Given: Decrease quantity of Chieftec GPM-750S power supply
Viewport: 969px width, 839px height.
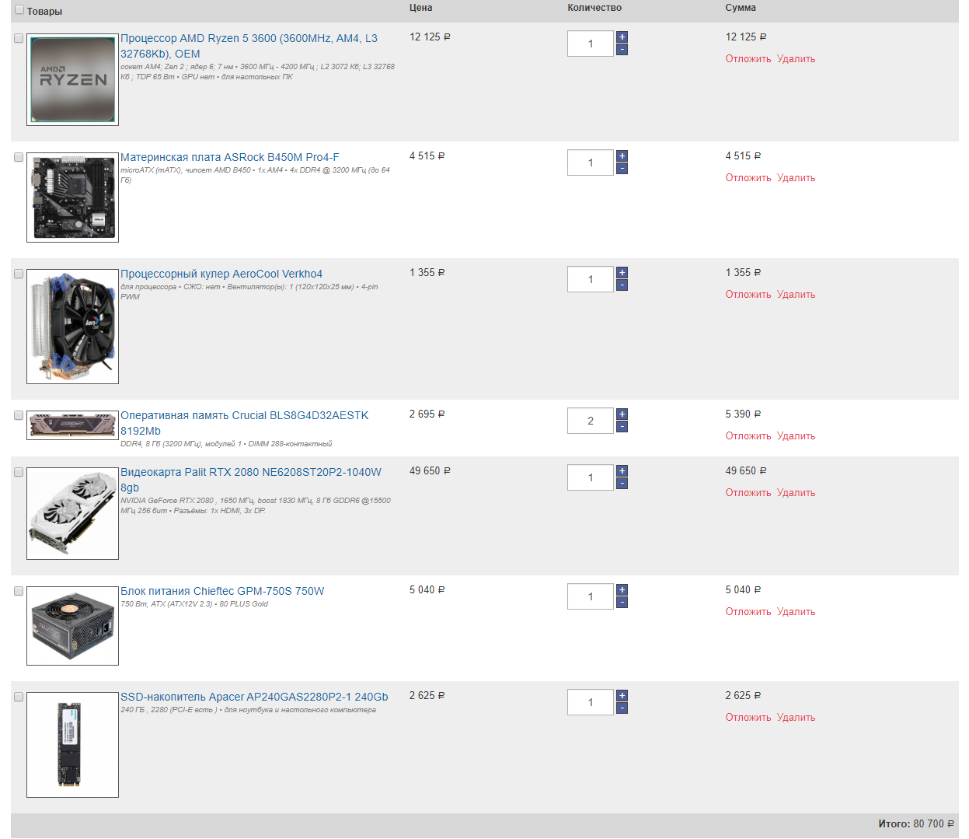Looking at the screenshot, I should [622, 603].
